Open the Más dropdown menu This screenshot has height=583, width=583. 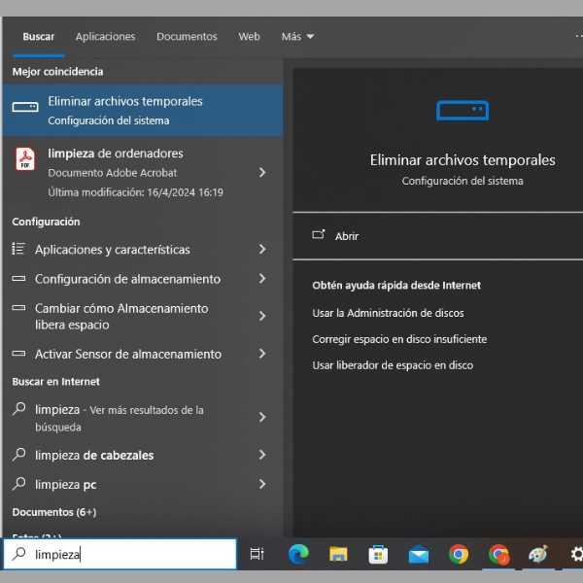(297, 37)
